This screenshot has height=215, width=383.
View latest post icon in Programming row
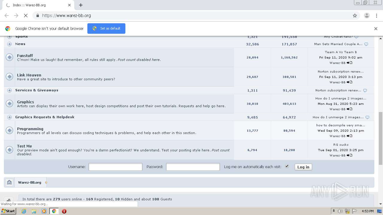coord(349,136)
